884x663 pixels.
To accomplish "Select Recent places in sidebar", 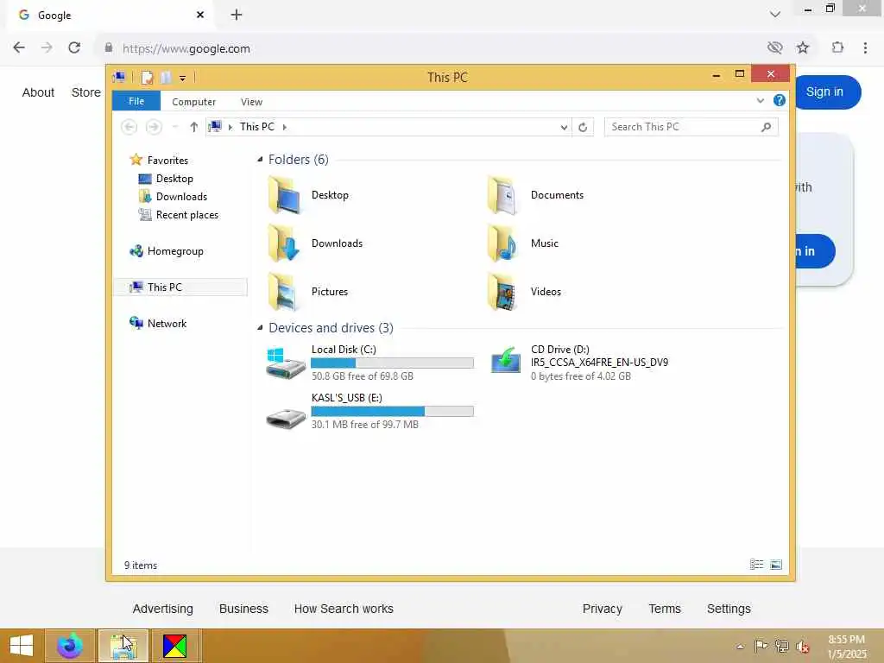I will [186, 215].
